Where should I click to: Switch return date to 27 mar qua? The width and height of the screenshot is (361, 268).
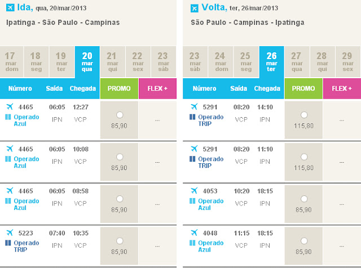tap(296, 62)
